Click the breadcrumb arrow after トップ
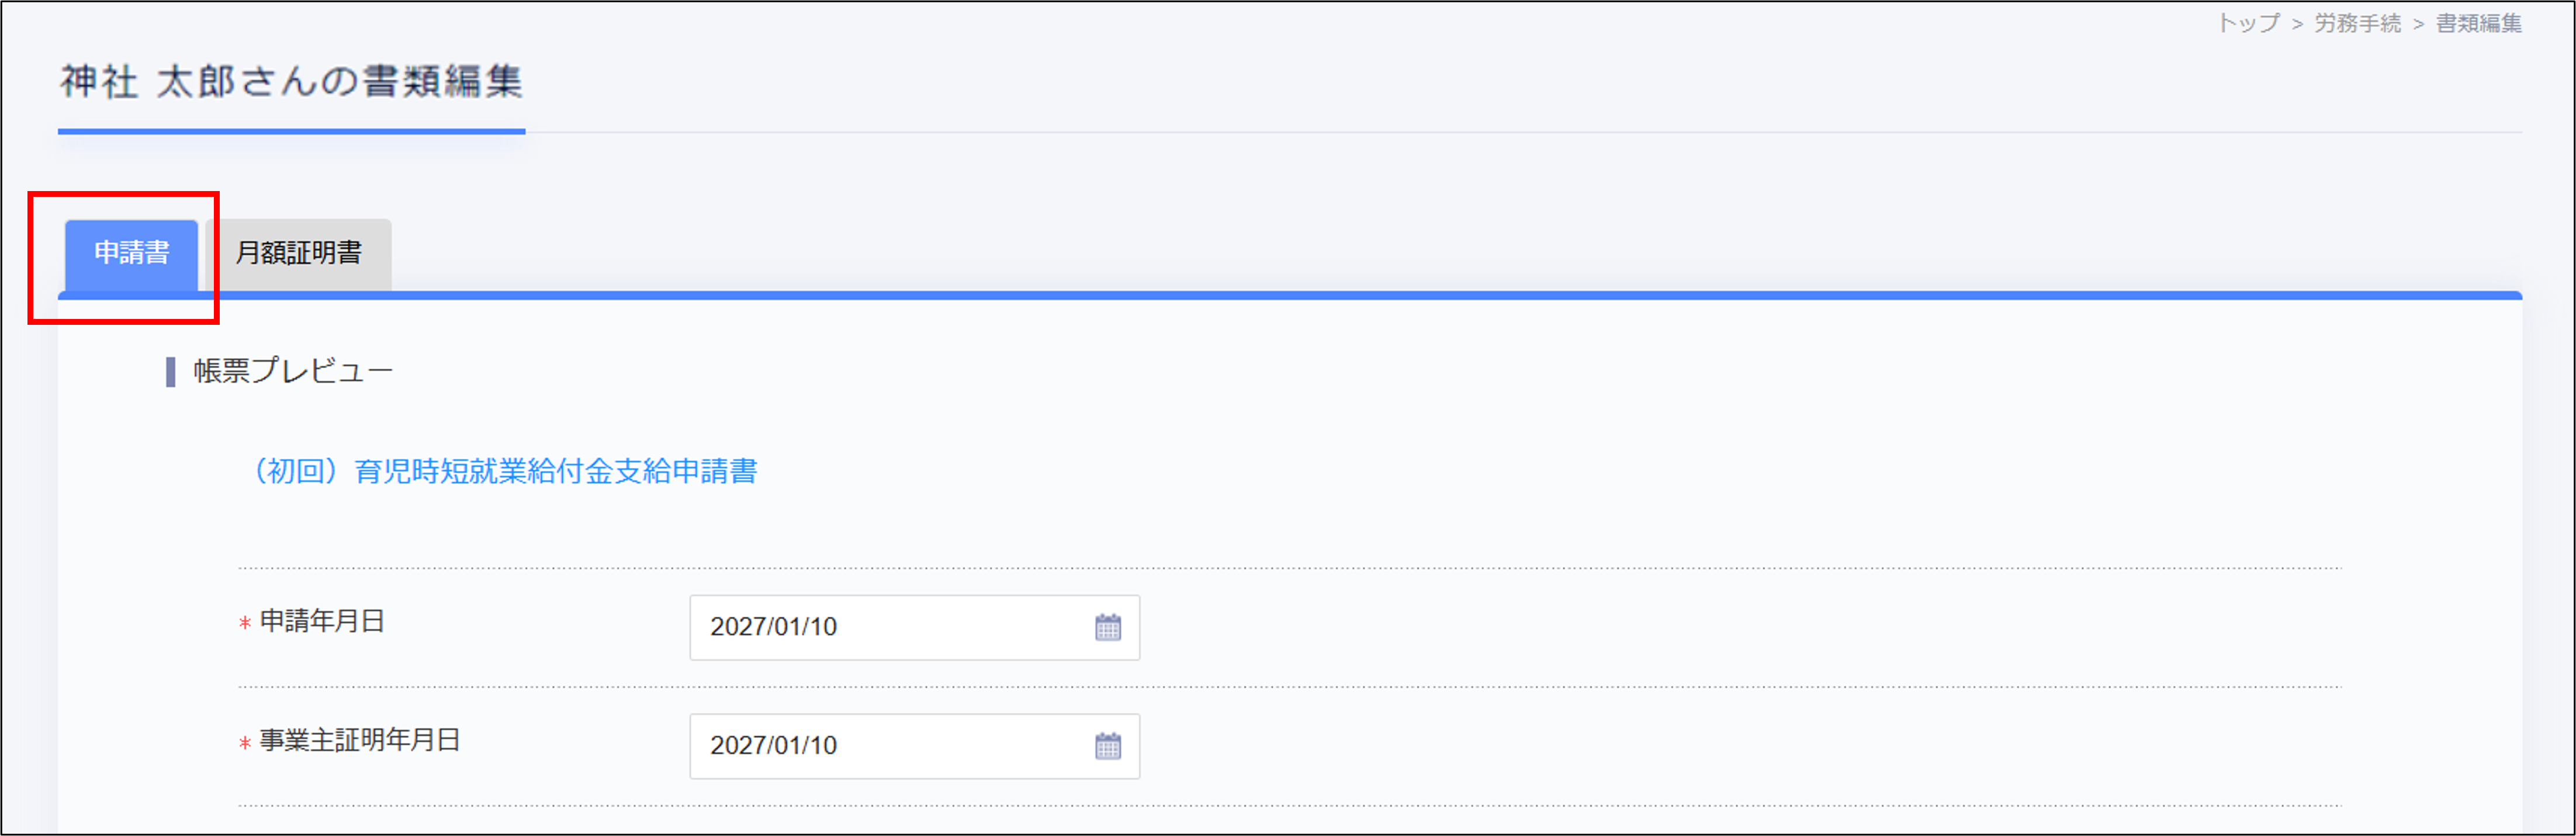The width and height of the screenshot is (2576, 836). point(2297,24)
